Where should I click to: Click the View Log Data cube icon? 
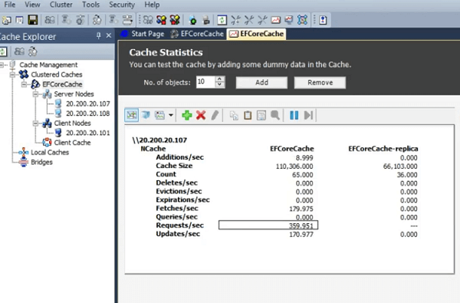[146, 115]
